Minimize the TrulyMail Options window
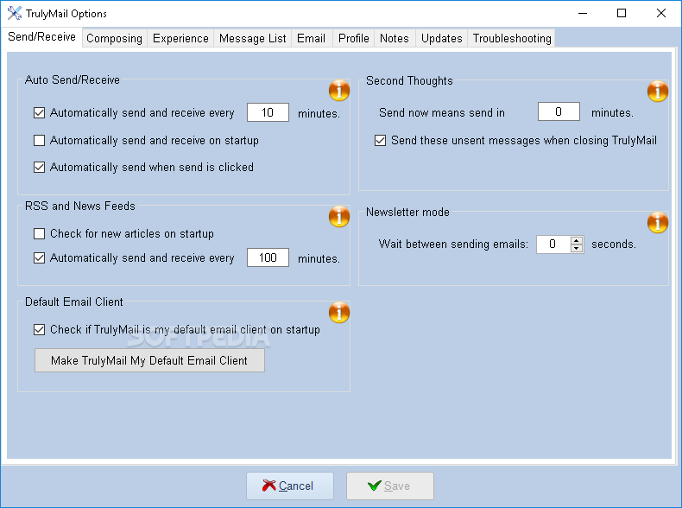Screen dimensions: 682x508 [x=583, y=13]
